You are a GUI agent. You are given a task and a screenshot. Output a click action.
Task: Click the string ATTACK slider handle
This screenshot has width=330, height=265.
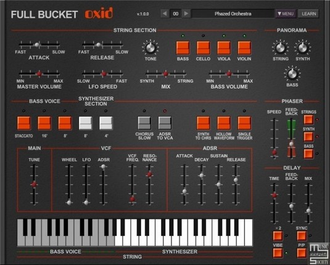click(x=37, y=44)
